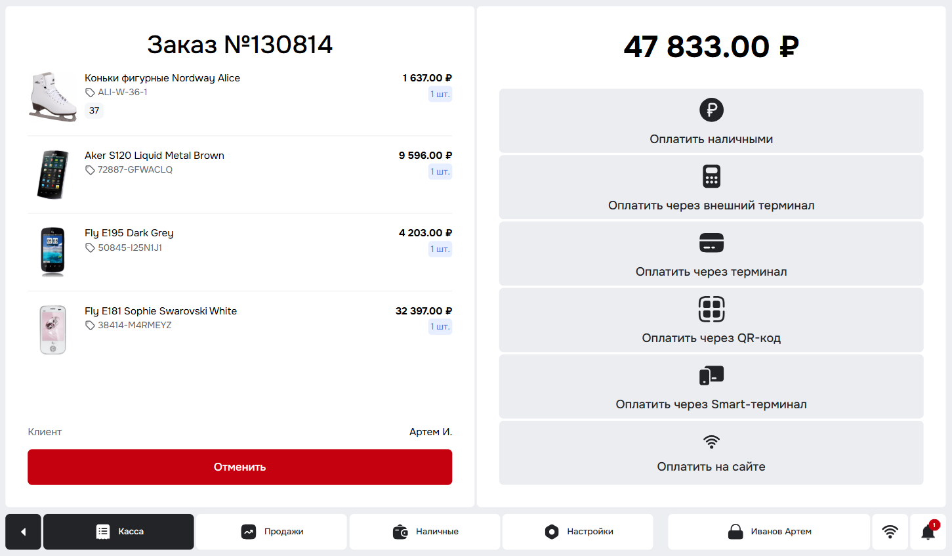The height and width of the screenshot is (556, 952).
Task: Click the size badge '37' under the skates
Action: [94, 110]
